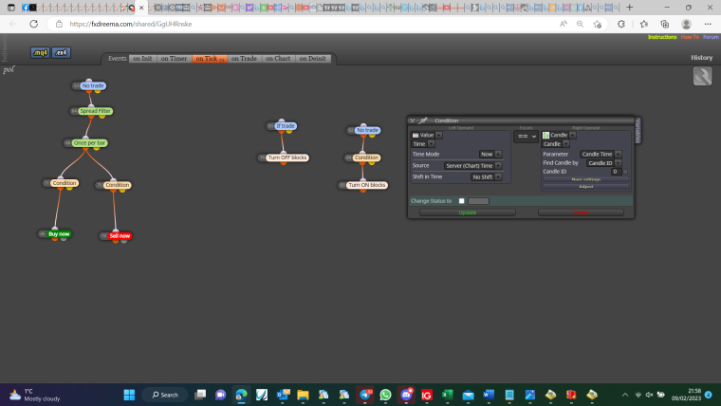Open the Instructions link
721x406 pixels.
662,37
